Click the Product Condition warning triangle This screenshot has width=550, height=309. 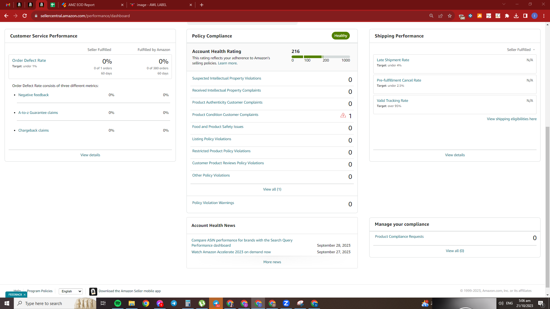(343, 115)
